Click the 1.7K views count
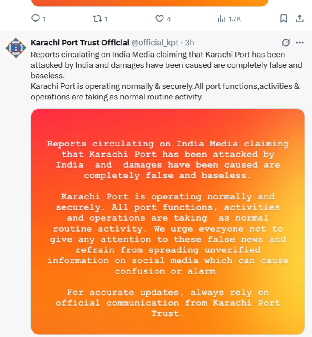Screen dimensions: 312x337 pyautogui.click(x=235, y=19)
